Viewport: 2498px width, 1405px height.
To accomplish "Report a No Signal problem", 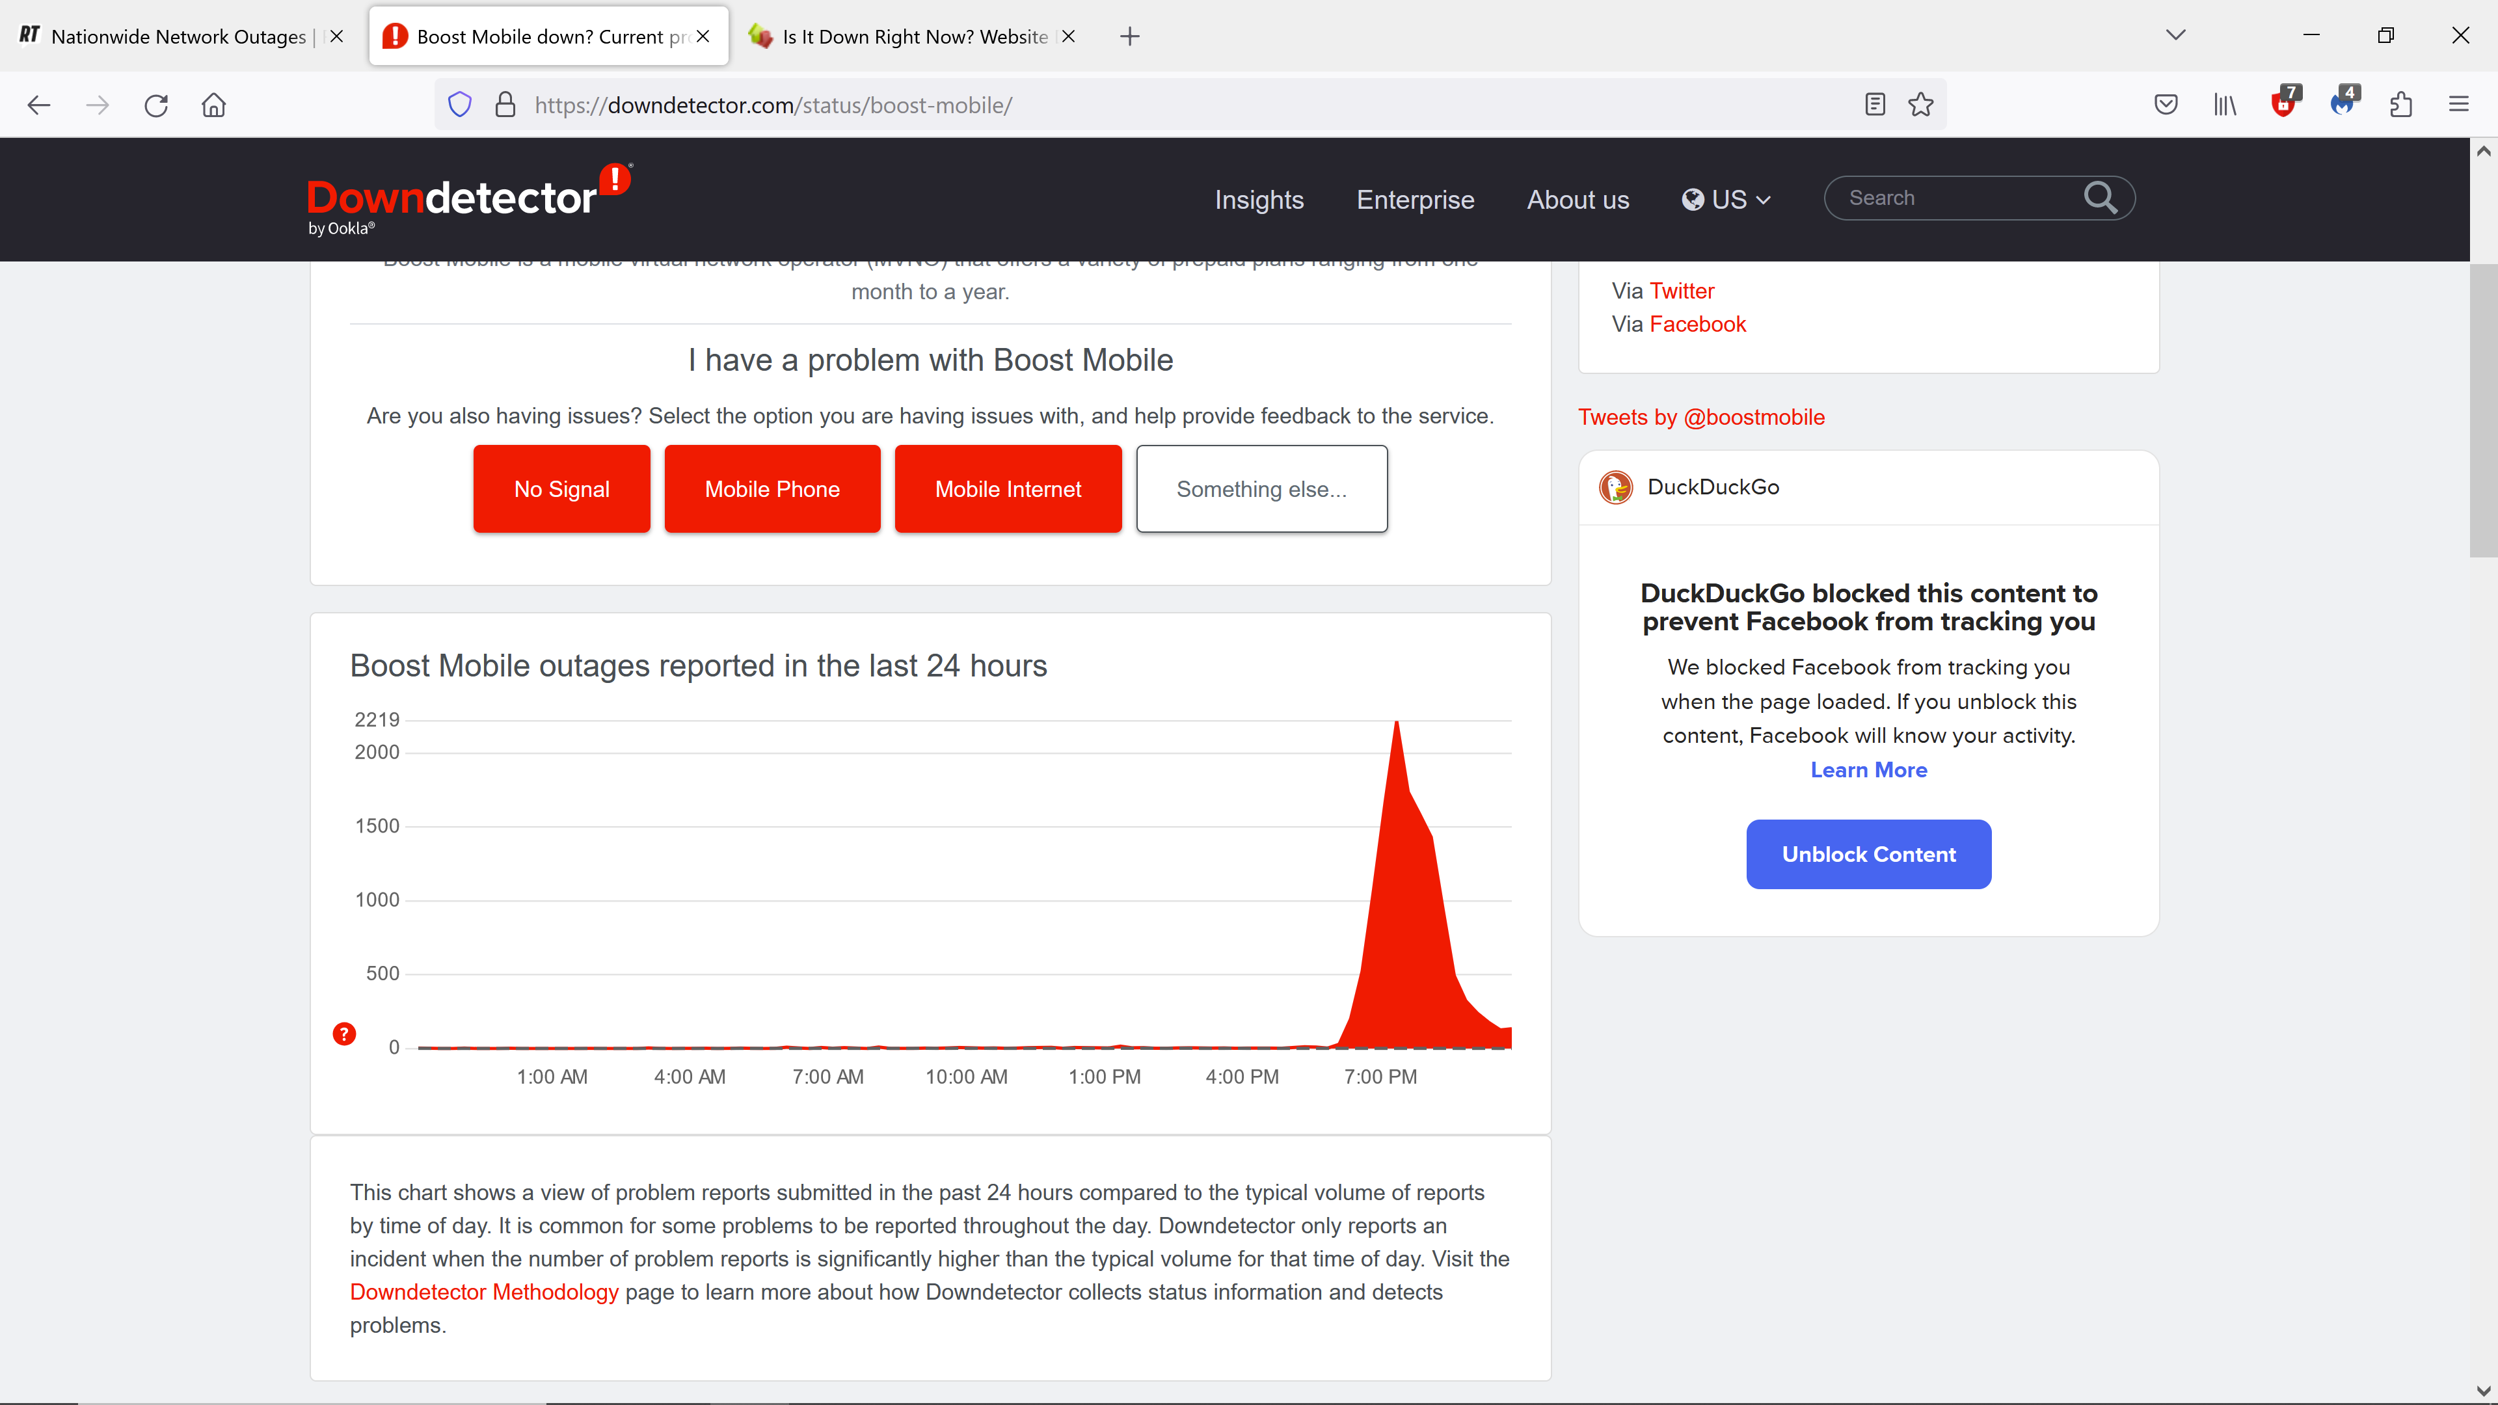I will (x=561, y=488).
